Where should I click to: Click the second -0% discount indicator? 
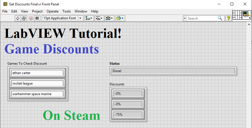128,104
